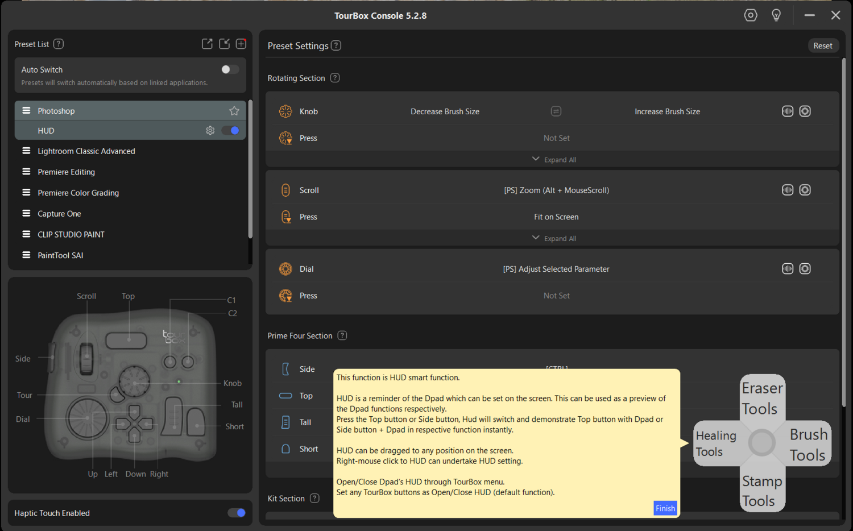The height and width of the screenshot is (531, 853).
Task: Open HUD settings gear icon
Action: point(210,131)
